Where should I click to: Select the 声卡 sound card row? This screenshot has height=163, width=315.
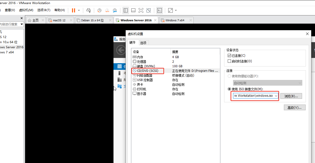point(176,85)
